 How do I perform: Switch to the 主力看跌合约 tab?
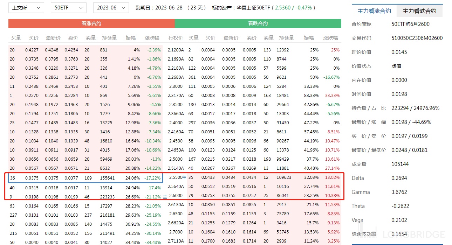click(419, 11)
